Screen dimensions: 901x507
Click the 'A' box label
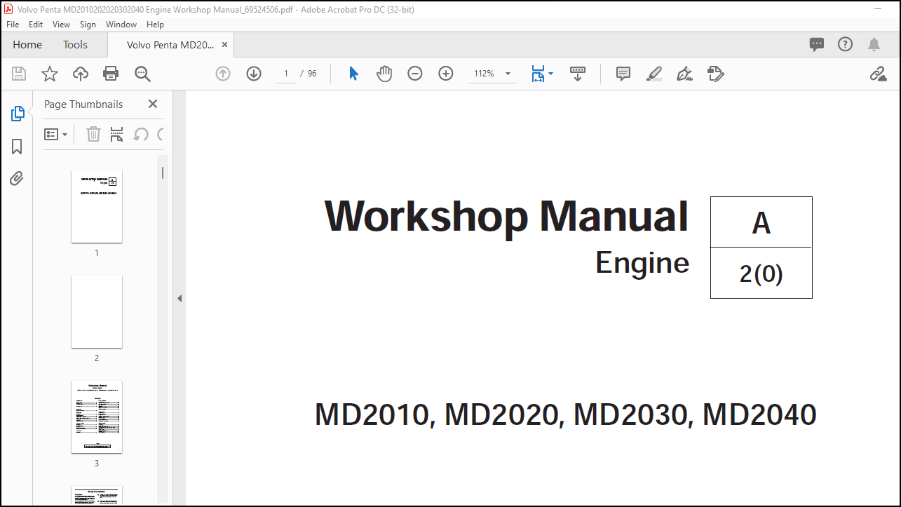(x=761, y=223)
